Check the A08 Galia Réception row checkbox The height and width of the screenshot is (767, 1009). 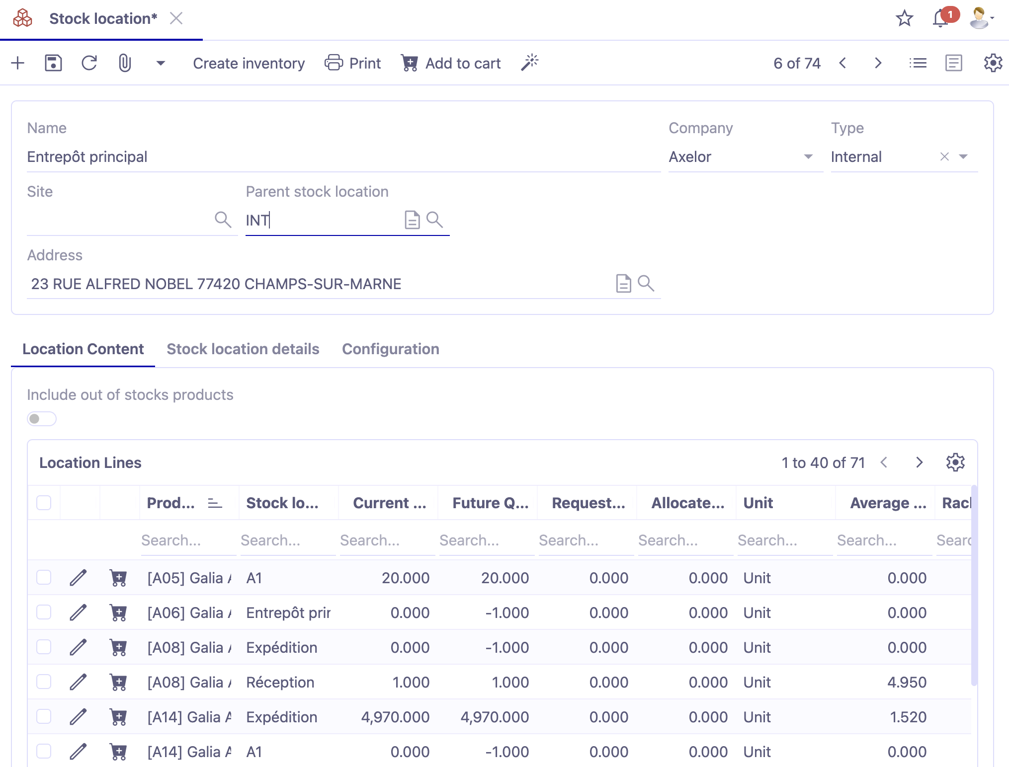point(44,682)
